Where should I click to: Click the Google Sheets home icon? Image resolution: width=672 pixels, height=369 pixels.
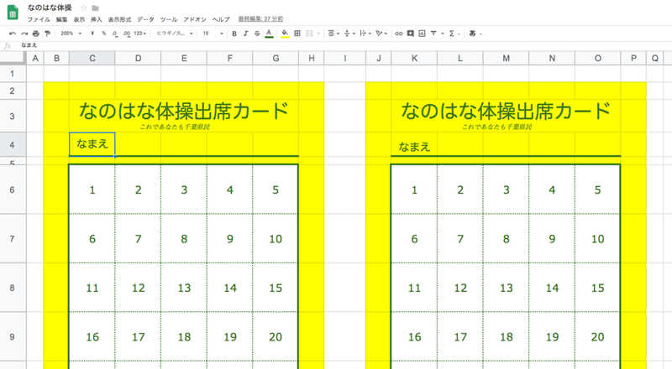tap(13, 13)
